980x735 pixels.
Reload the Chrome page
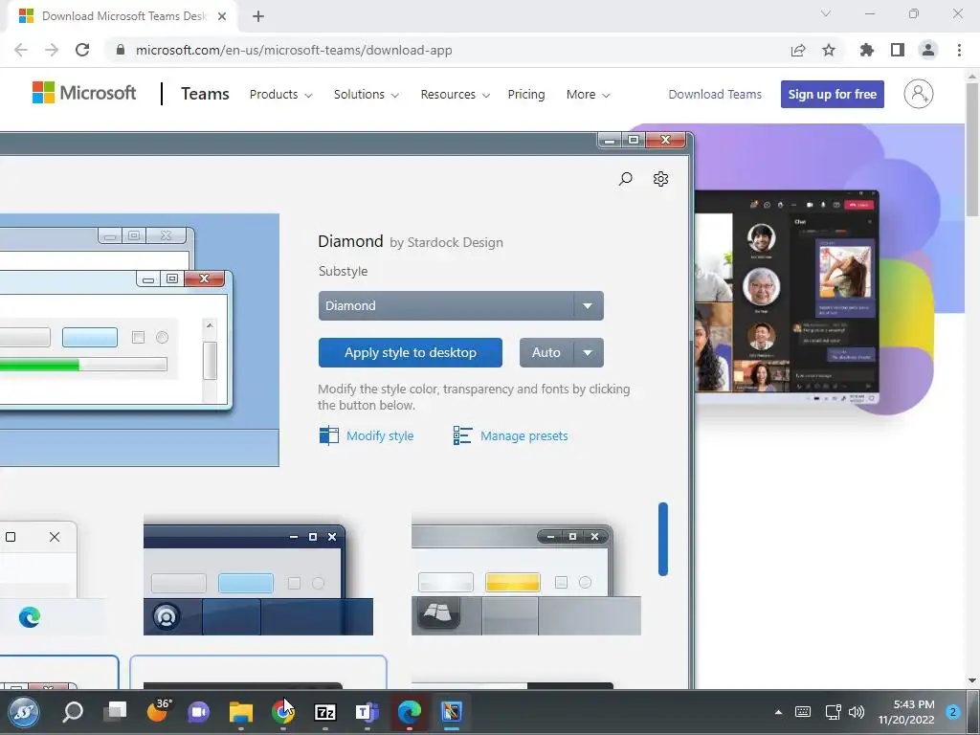tap(82, 50)
